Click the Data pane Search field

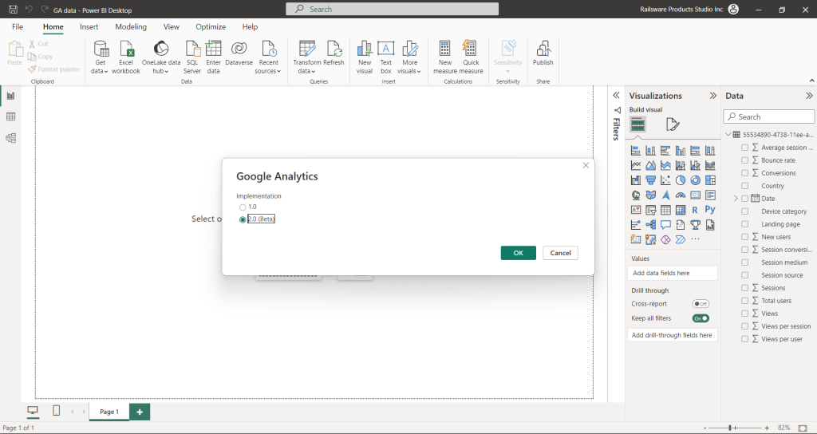(769, 116)
